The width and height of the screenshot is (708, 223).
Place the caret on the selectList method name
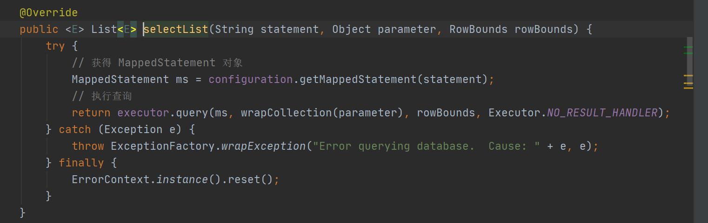coord(176,30)
